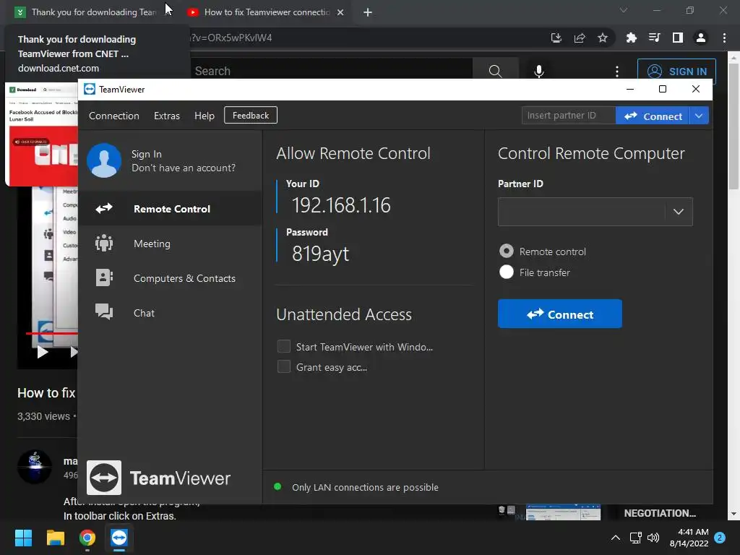Close the How to fix Teamviewer tab
This screenshot has width=740, height=555.
point(340,12)
